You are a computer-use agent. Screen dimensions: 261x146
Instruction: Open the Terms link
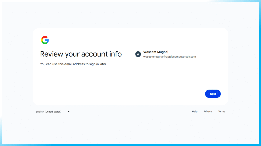[221, 112]
